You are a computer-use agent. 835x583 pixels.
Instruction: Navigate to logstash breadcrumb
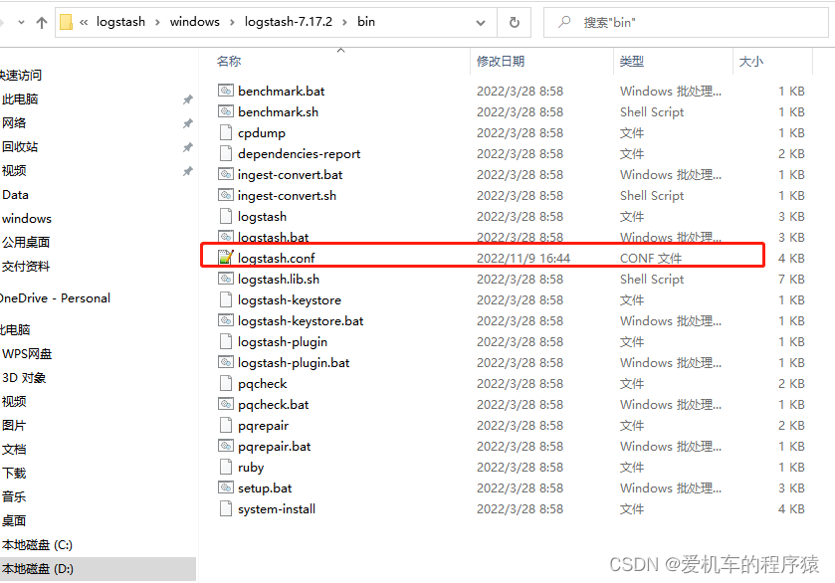(x=120, y=22)
